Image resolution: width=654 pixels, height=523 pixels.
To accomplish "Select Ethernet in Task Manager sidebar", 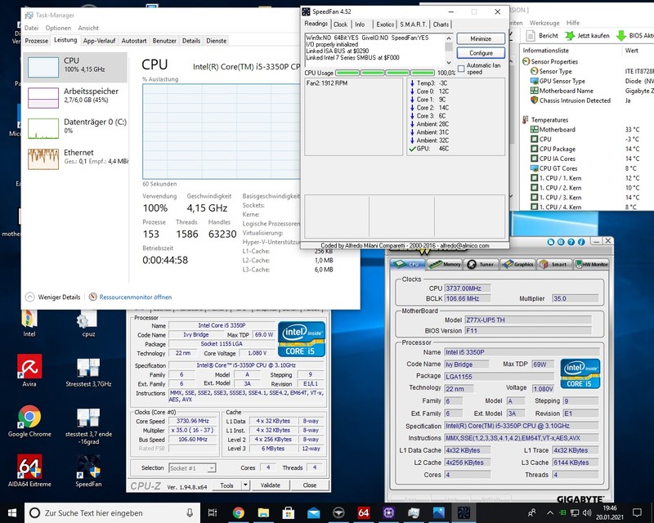I will pos(75,159).
